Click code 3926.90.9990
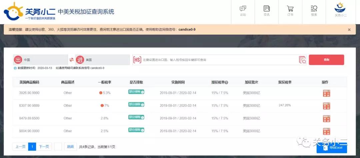 click(29, 93)
